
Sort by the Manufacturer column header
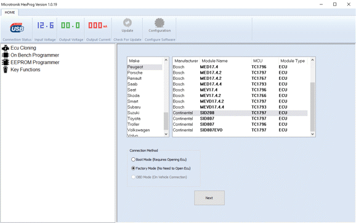[x=186, y=61]
